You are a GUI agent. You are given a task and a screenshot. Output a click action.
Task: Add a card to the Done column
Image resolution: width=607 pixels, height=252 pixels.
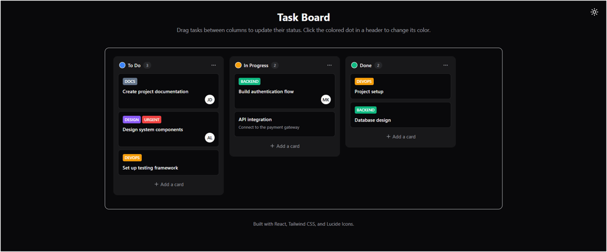401,137
